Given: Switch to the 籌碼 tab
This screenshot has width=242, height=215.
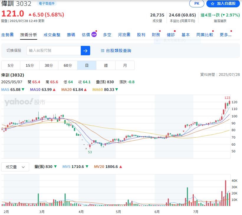Looking at the screenshot, I should coord(71,34).
